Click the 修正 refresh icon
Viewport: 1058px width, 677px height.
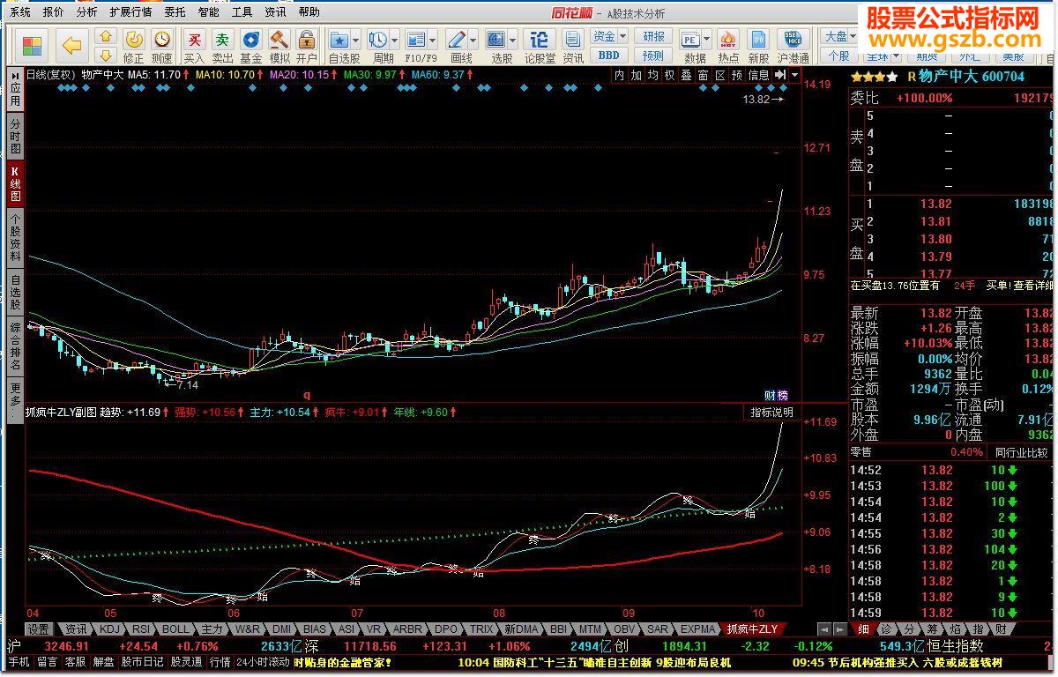tap(133, 40)
